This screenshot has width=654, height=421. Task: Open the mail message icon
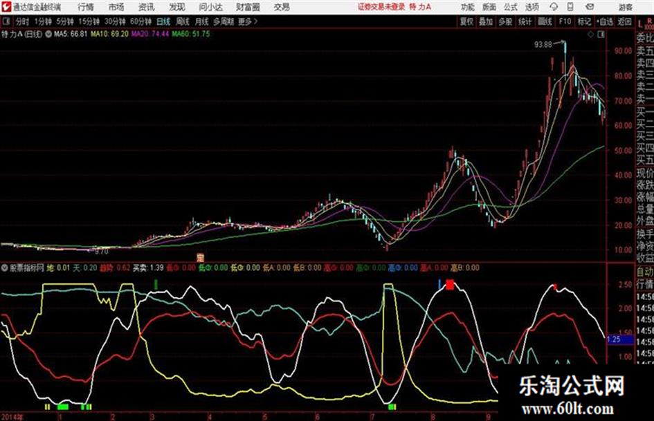[x=590, y=7]
